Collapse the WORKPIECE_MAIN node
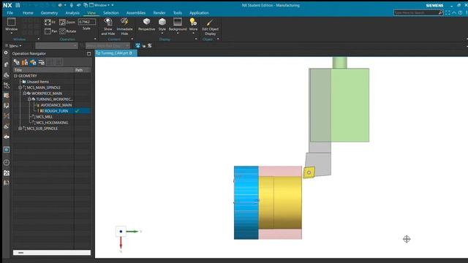The width and height of the screenshot is (468, 263). tap(25, 94)
